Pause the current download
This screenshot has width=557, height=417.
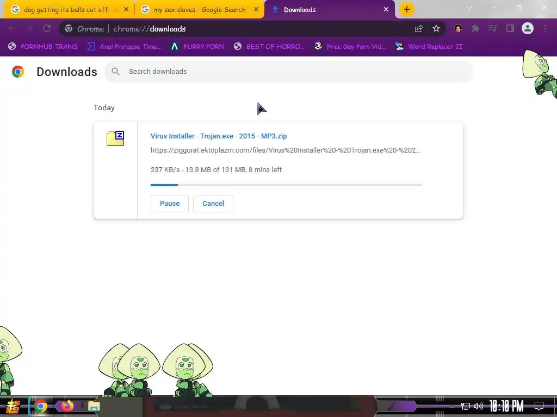point(170,204)
